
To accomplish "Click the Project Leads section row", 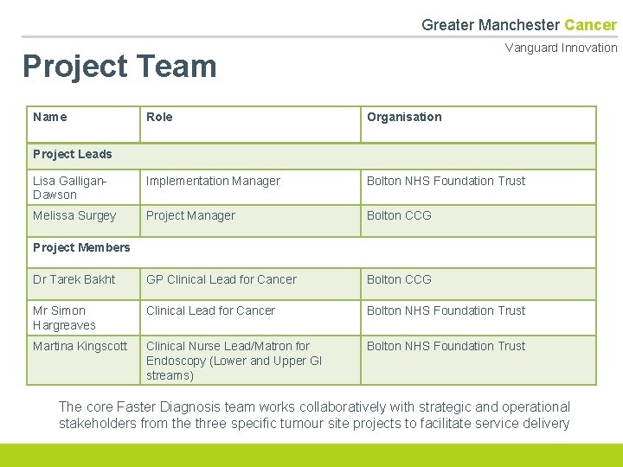I will [311, 155].
